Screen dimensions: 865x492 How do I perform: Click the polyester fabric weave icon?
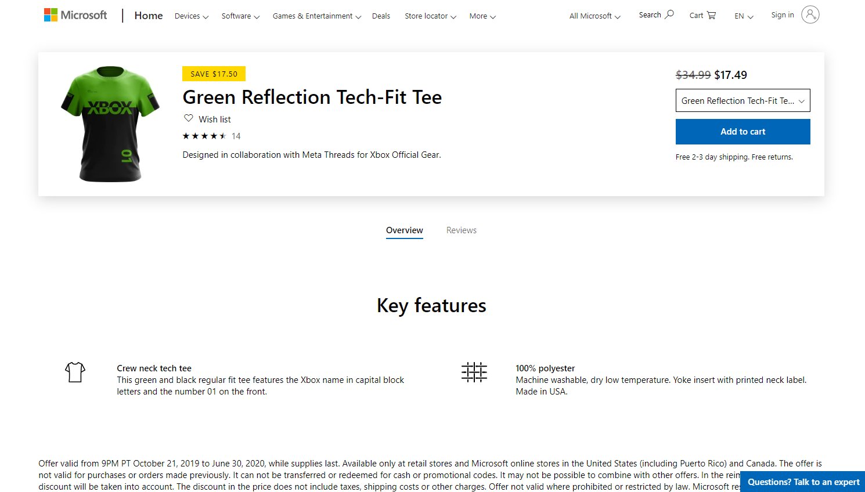point(474,372)
